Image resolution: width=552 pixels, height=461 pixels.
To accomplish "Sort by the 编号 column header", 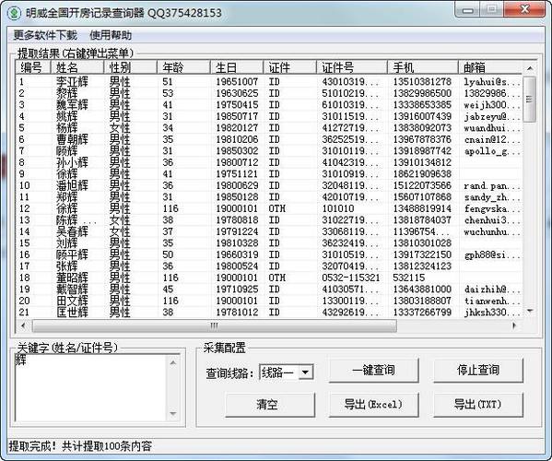I will (33, 67).
